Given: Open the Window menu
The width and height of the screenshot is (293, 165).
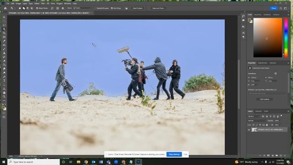Looking at the screenshot, I should coord(67,3).
